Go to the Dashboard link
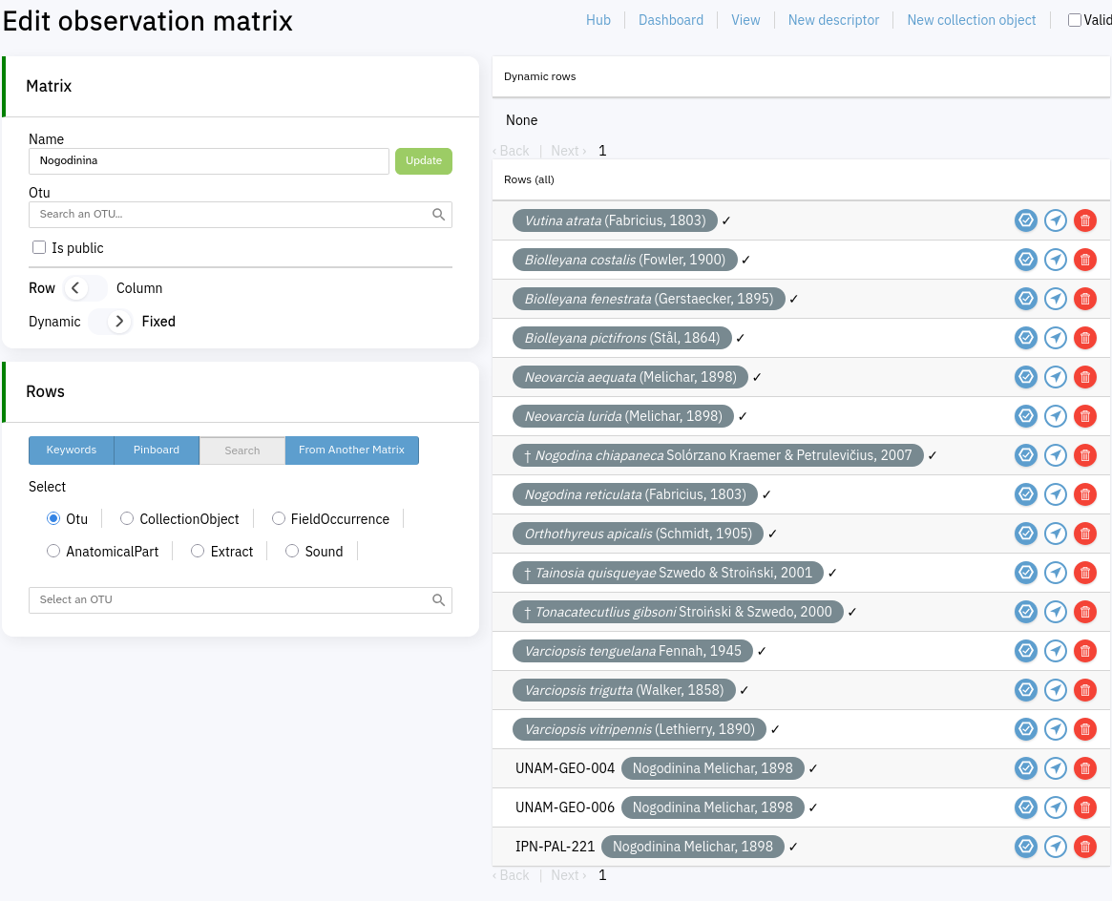1112x901 pixels. [x=670, y=20]
